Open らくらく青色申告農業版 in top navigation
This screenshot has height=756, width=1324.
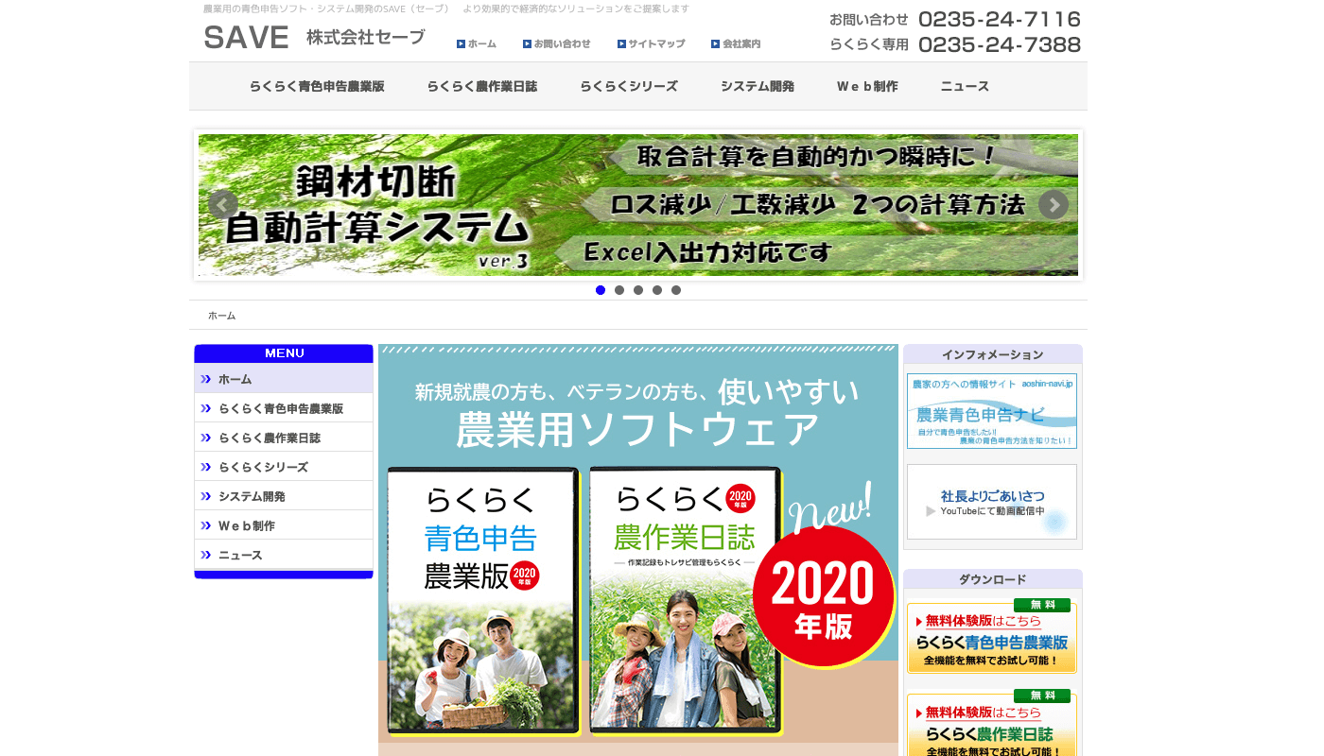coord(317,87)
